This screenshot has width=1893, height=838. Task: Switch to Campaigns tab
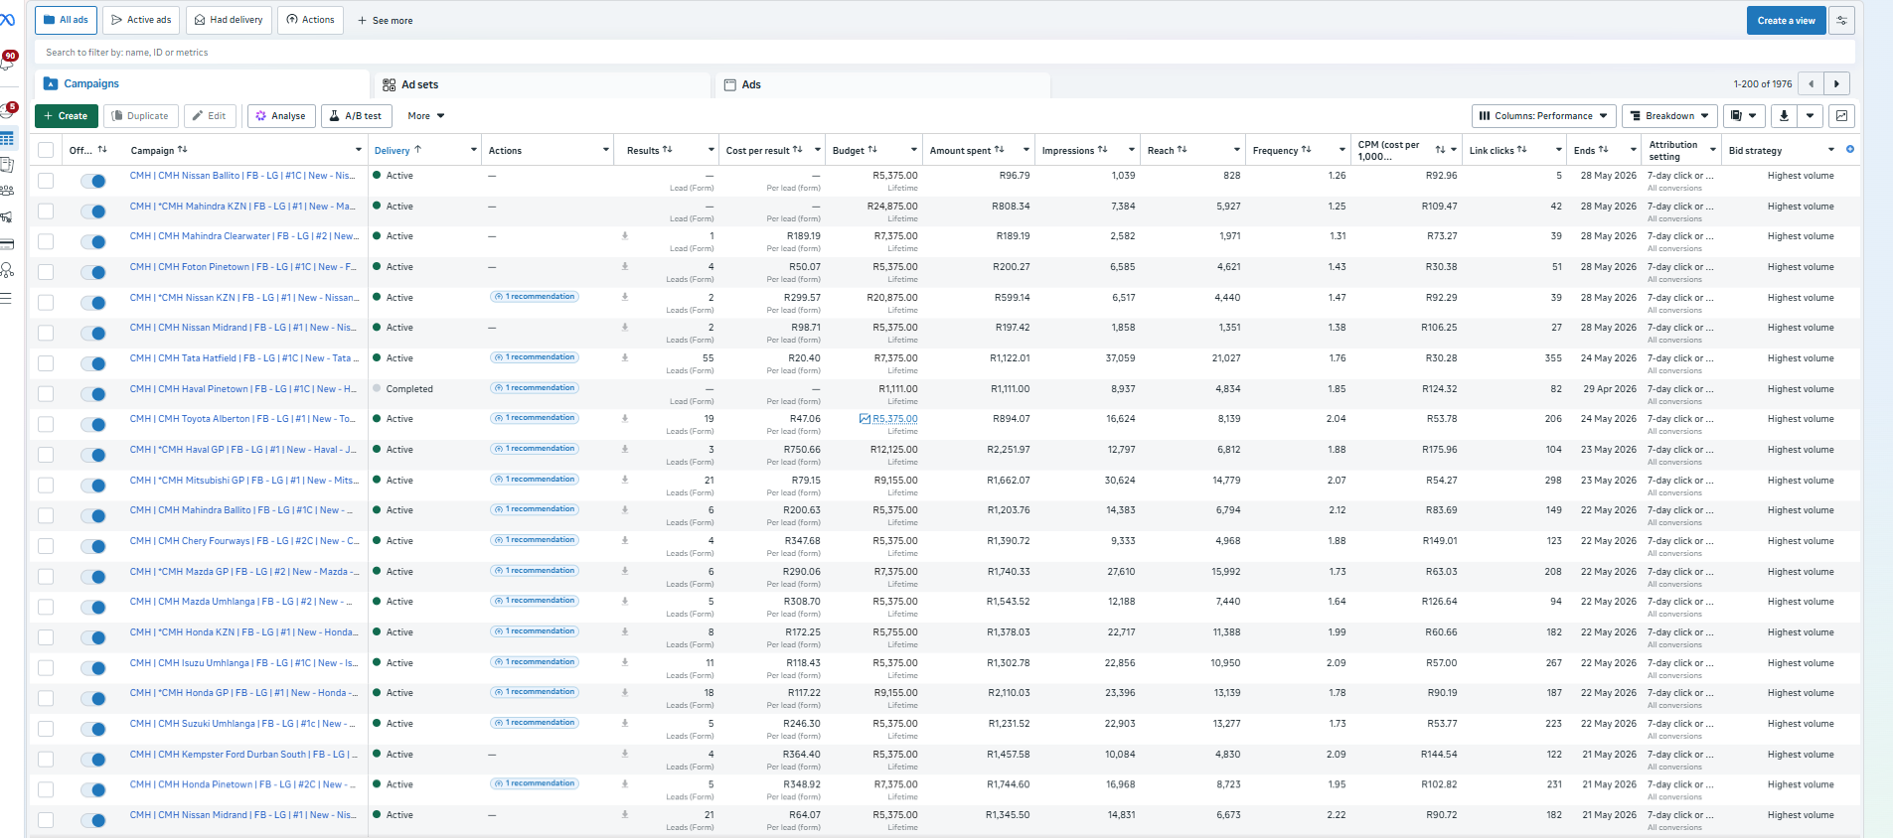202,84
